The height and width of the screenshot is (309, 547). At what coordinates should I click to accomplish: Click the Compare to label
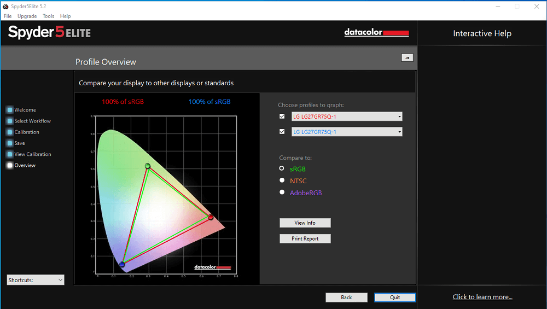[x=295, y=158]
